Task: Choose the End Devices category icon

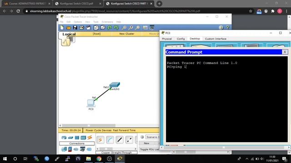Action: click(64, 149)
